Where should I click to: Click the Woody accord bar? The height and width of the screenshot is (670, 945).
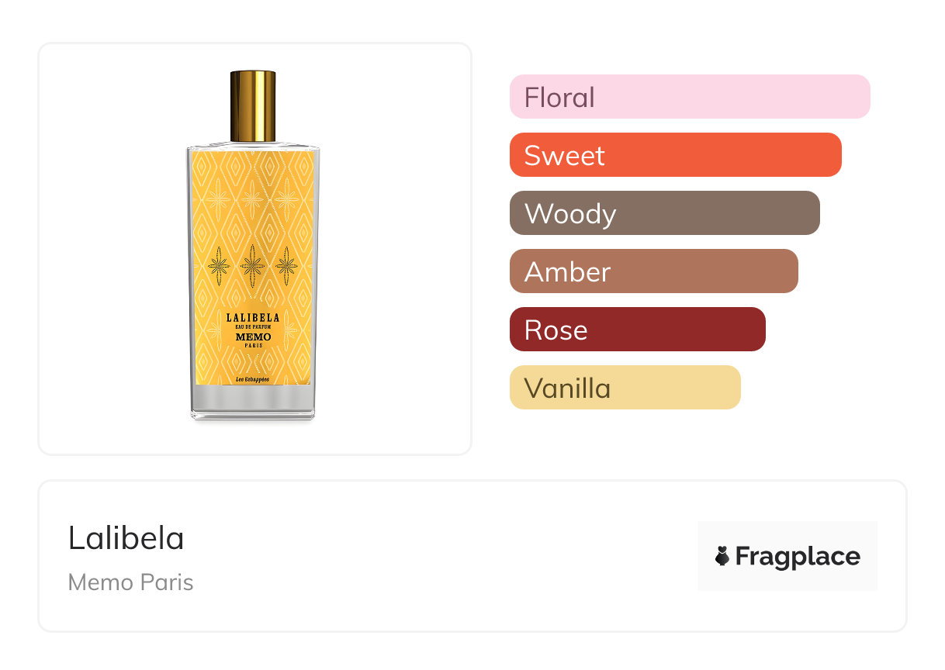pyautogui.click(x=664, y=213)
